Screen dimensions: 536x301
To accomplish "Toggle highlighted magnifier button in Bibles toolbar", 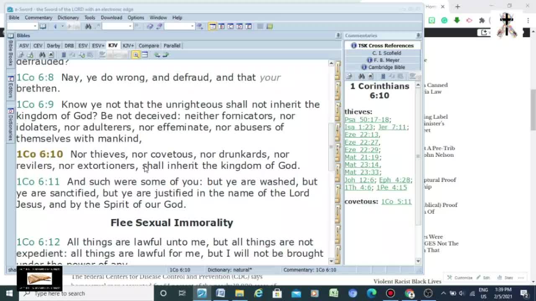I will pyautogui.click(x=136, y=55).
